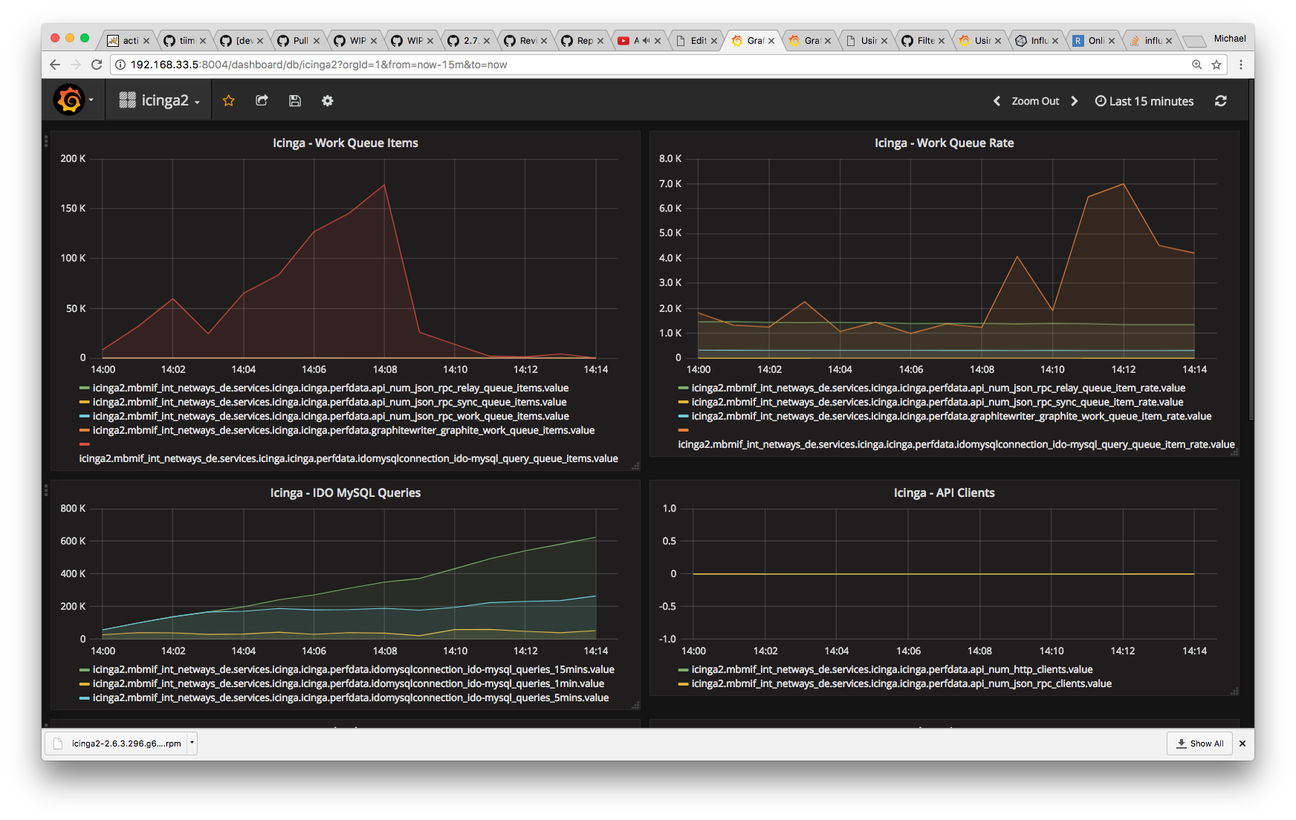Save dashboard with floppy disk icon
Image resolution: width=1296 pixels, height=820 pixels.
[x=295, y=100]
